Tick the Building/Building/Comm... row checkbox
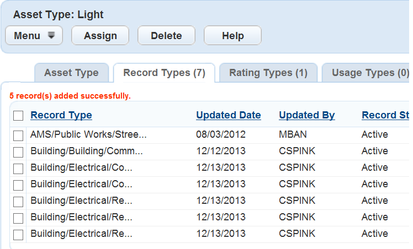This screenshot has height=249, width=413. click(x=18, y=151)
